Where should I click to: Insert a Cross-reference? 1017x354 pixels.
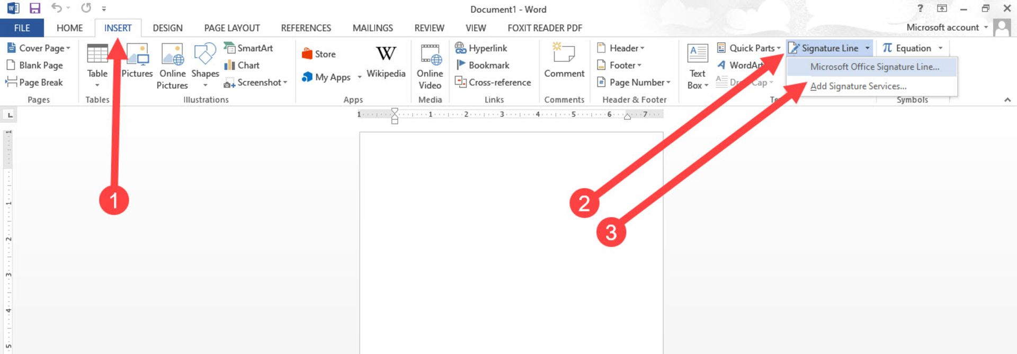tap(493, 82)
